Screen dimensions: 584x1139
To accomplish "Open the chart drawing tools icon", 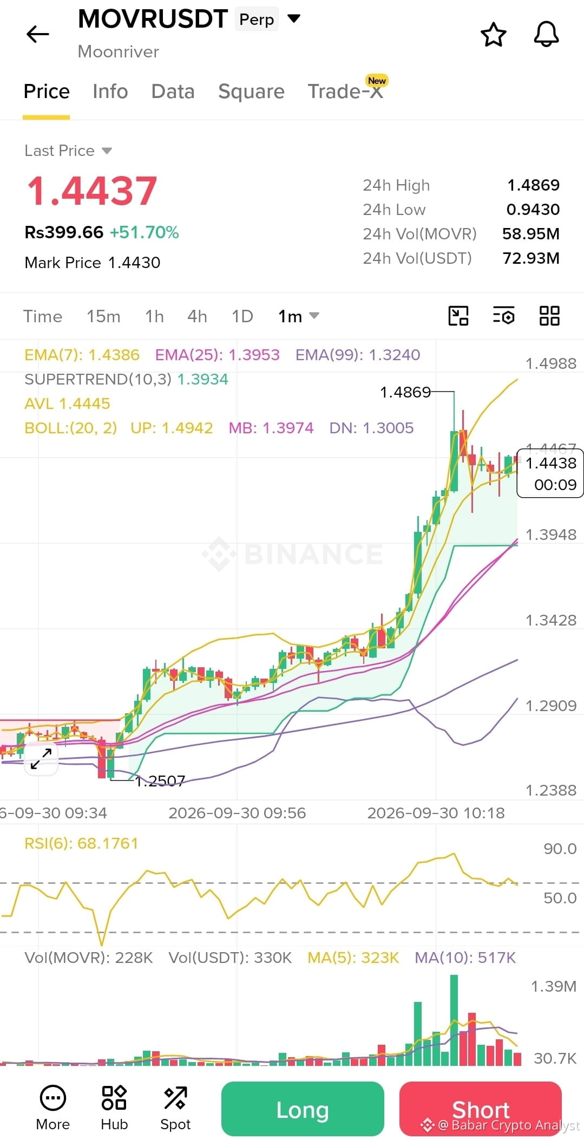I will click(x=458, y=316).
